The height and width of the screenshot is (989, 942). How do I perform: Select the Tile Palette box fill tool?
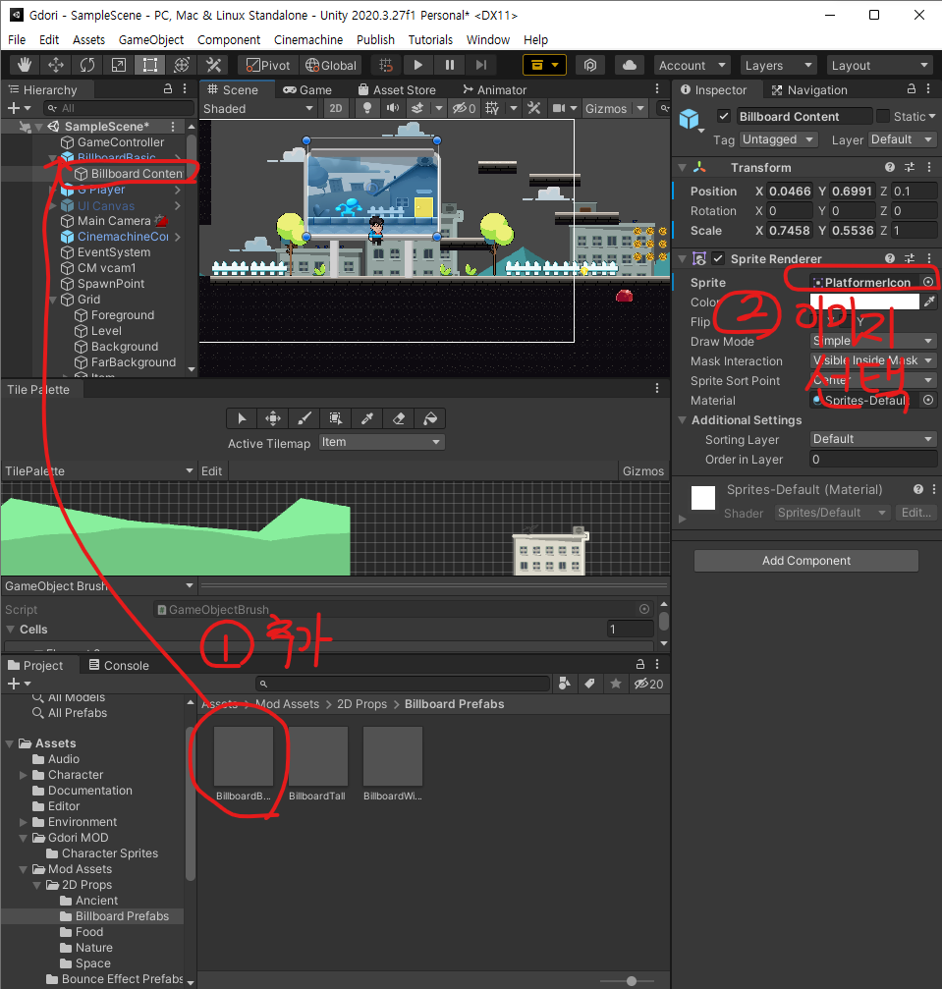pyautogui.click(x=336, y=418)
